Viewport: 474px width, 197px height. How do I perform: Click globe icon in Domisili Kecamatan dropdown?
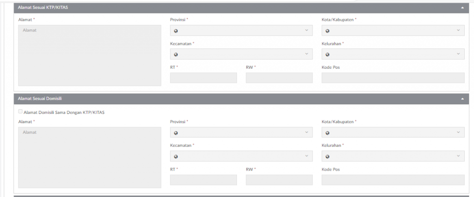[x=175, y=157]
